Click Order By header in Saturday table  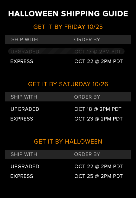(x=87, y=97)
